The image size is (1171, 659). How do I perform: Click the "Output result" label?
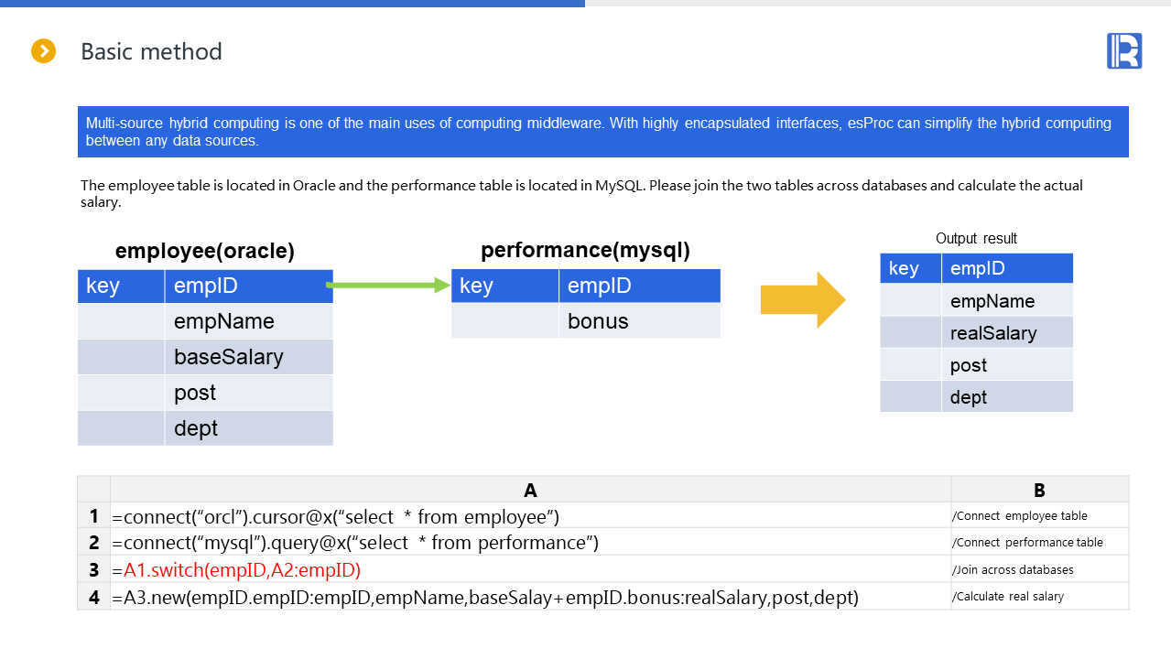(x=976, y=238)
